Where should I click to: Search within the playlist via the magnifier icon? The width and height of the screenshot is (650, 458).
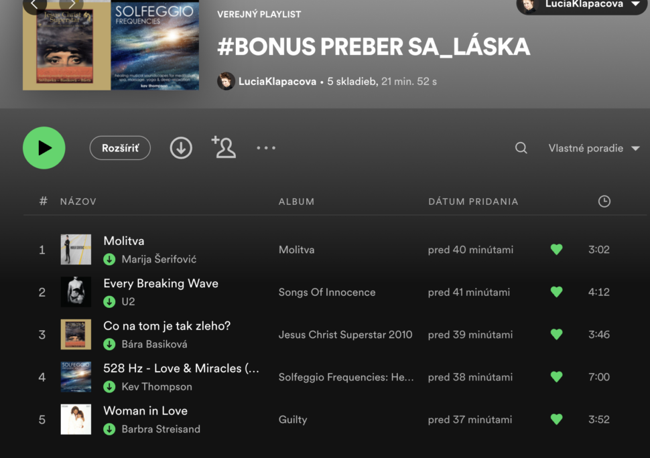[521, 148]
